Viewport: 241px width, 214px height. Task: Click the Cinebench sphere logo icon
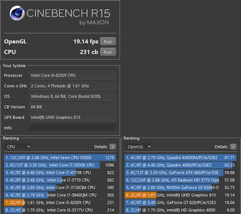[x=17, y=13]
